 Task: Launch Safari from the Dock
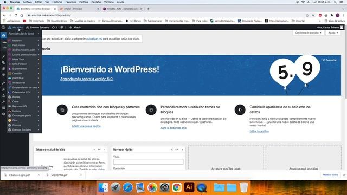tap(128, 187)
